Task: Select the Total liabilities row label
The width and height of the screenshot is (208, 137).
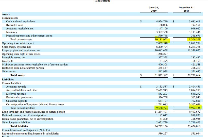Action: [x=19, y=126]
